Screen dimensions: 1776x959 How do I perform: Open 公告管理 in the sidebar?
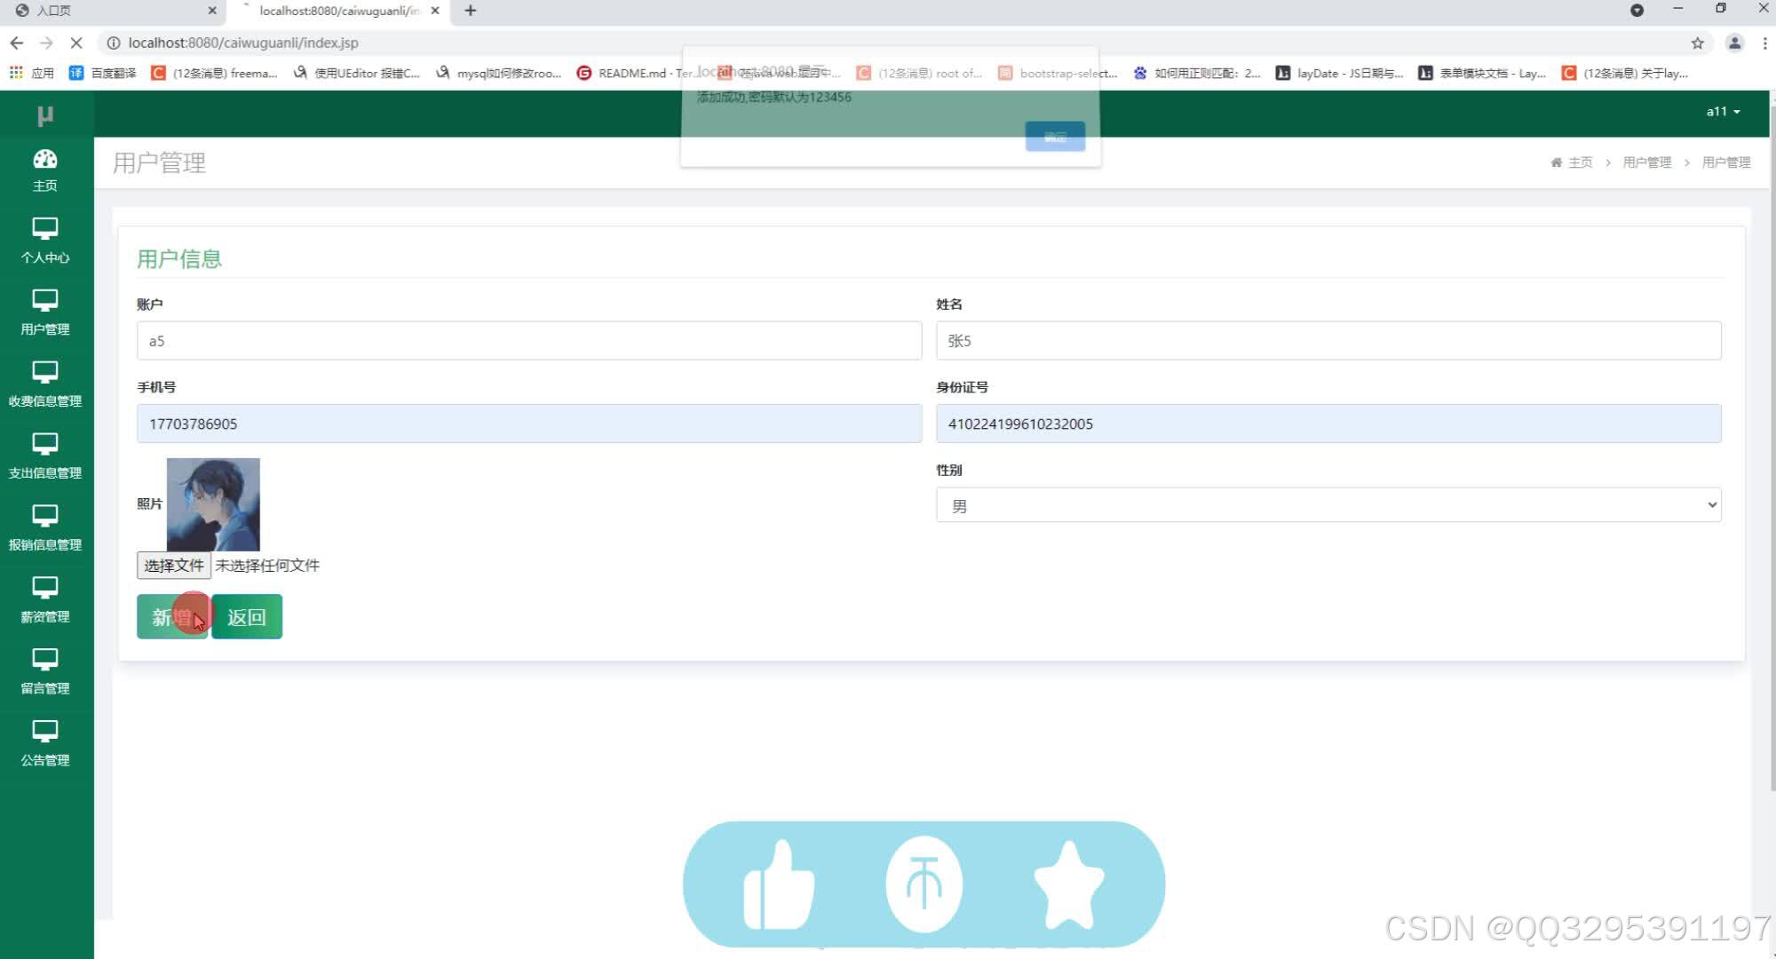tap(45, 744)
